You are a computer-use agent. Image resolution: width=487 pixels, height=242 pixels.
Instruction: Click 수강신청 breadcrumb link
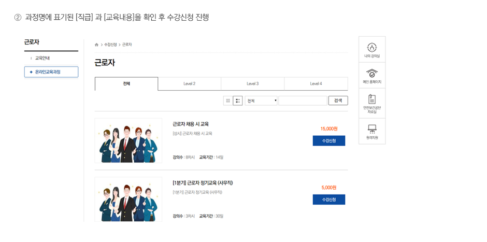110,45
